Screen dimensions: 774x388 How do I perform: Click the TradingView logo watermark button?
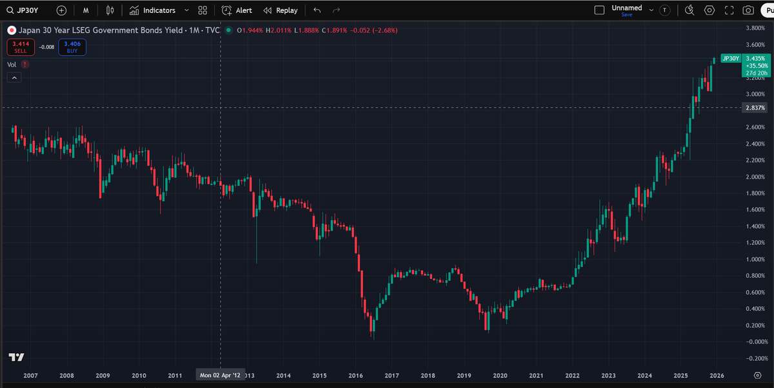[17, 357]
